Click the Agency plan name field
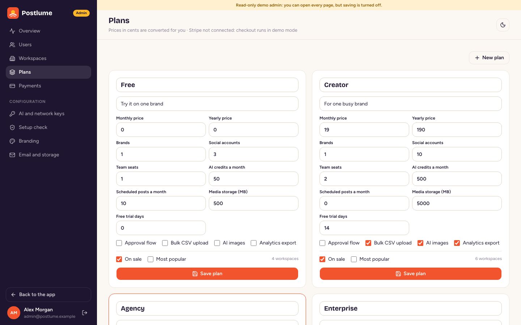The height and width of the screenshot is (325, 521). [207, 308]
